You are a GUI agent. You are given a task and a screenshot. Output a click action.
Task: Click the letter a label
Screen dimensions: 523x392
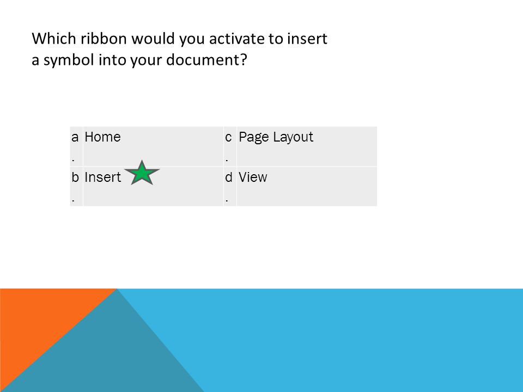75,137
